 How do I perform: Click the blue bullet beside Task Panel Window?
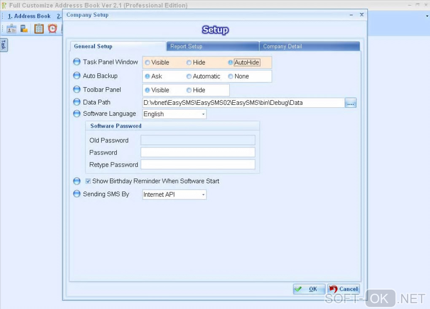click(77, 61)
